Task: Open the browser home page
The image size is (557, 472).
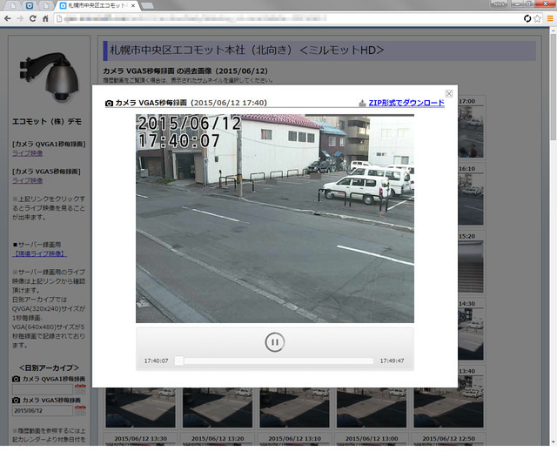Action: pos(45,18)
